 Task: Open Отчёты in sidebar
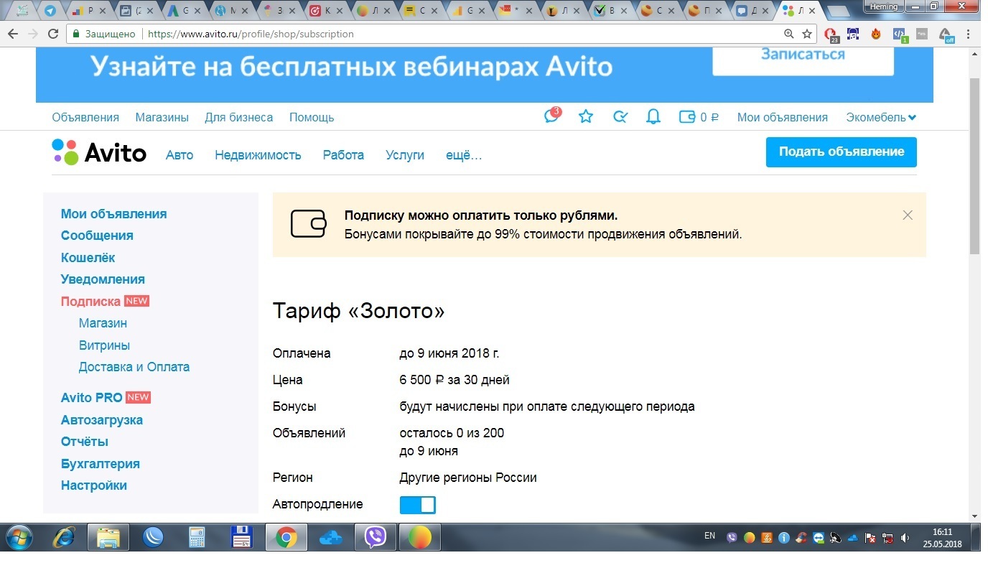click(85, 442)
